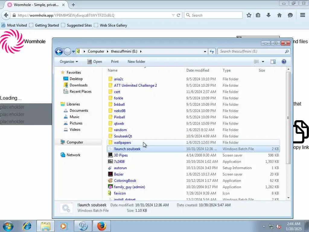Switch to Firefox taskbar icon
309x232 pixels.
[x=102, y=226]
